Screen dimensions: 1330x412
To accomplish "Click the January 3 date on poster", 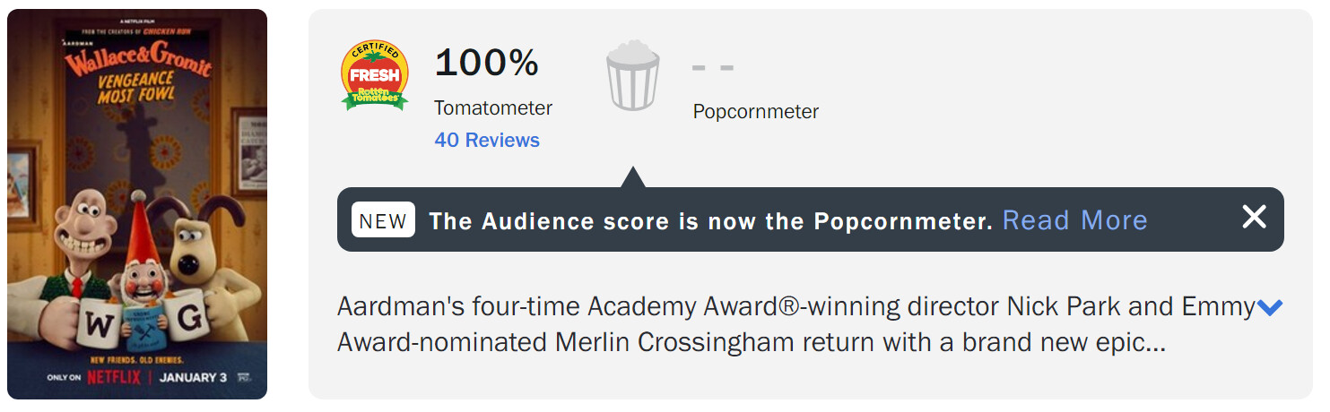I will pos(193,377).
